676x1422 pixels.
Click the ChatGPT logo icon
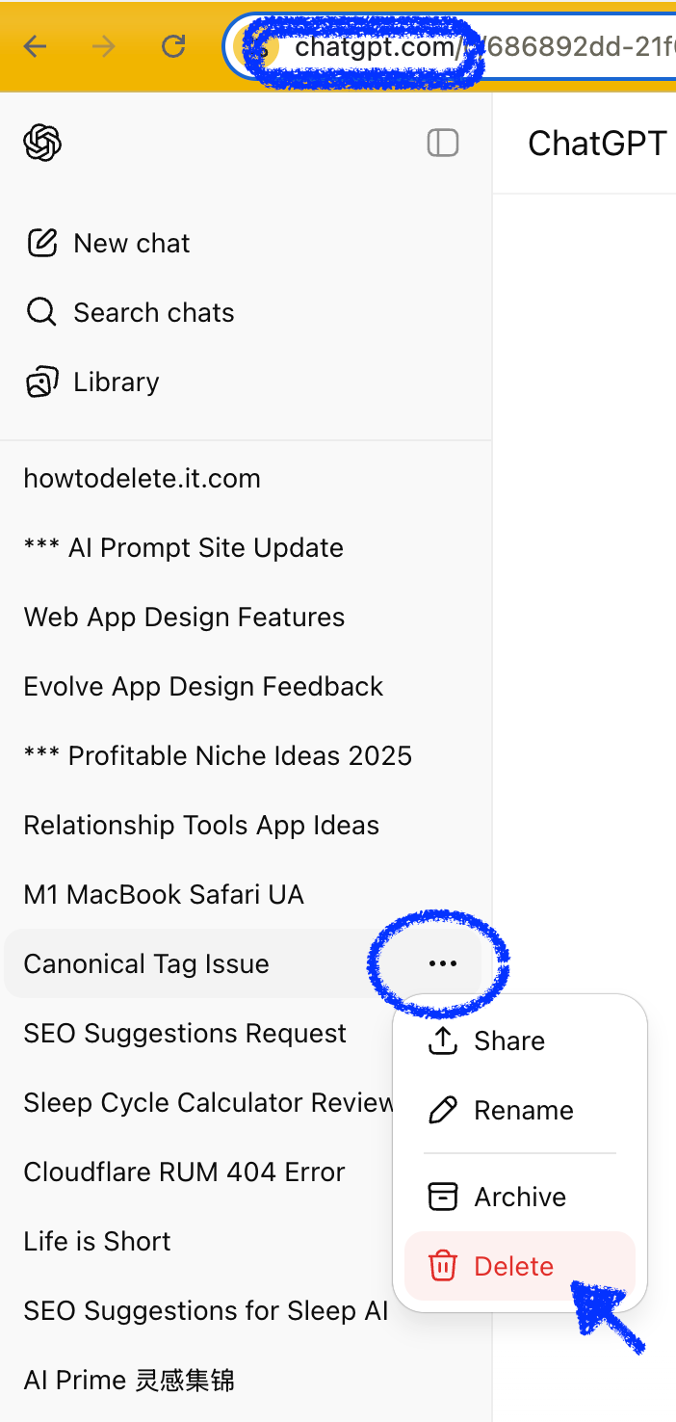coord(42,144)
